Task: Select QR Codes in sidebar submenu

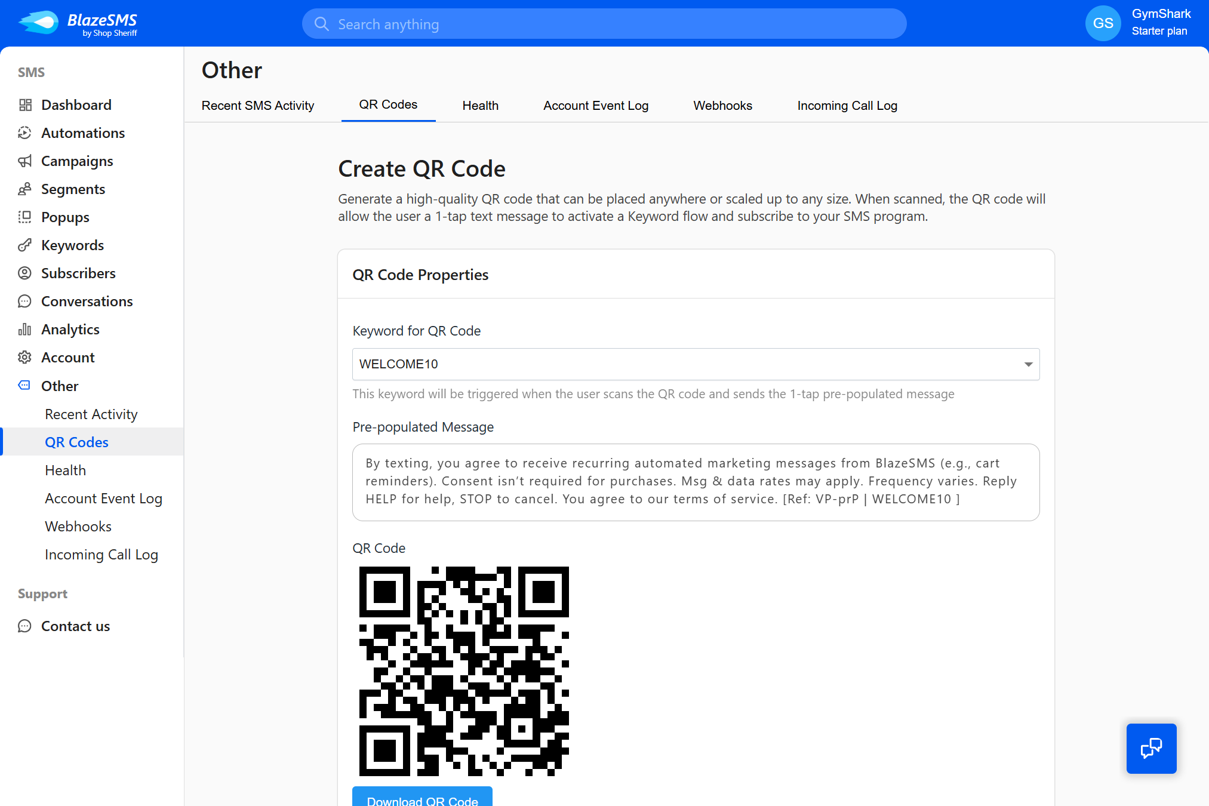Action: pyautogui.click(x=76, y=442)
